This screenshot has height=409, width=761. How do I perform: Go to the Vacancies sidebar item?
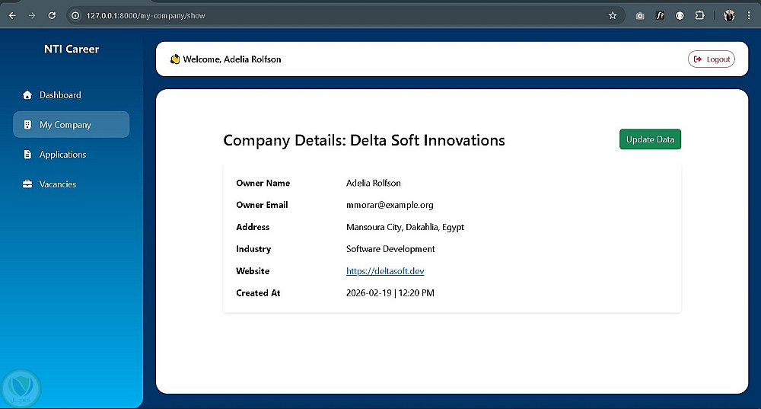pyautogui.click(x=58, y=184)
